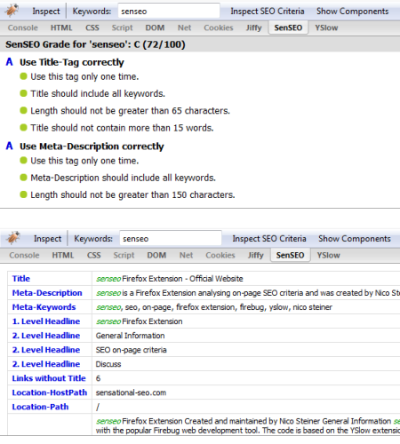Click the Meta-Description row label
This screenshot has width=400, height=444.
pos(47,293)
